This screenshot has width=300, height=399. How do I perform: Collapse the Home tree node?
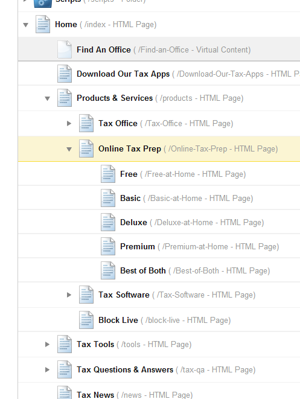point(26,25)
